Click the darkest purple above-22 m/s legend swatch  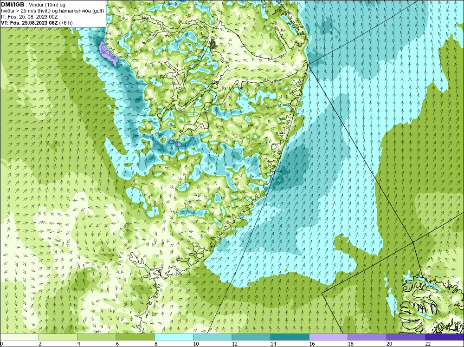click(x=445, y=337)
